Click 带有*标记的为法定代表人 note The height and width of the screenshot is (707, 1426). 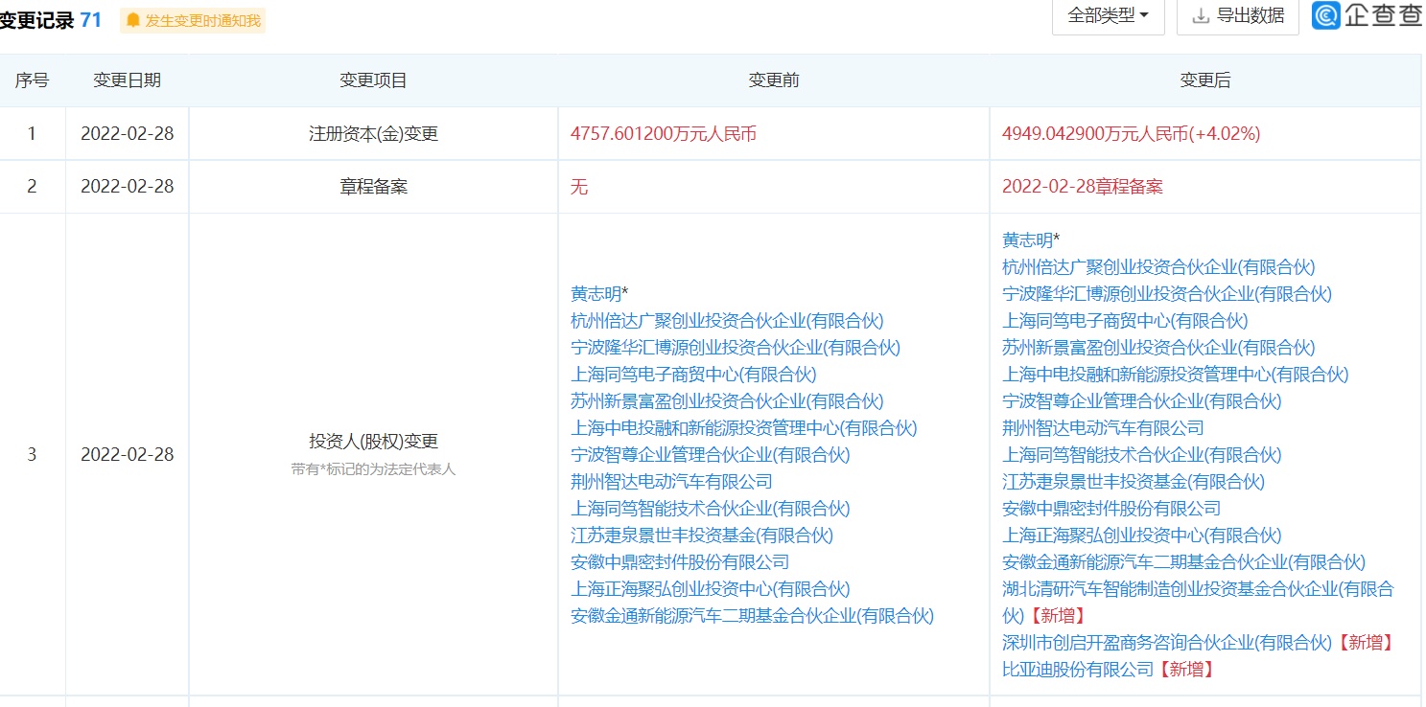click(x=373, y=469)
